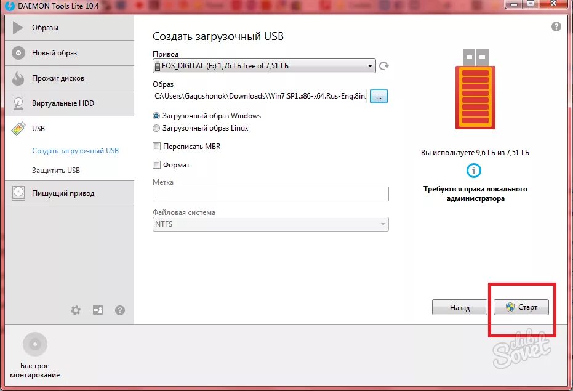Screen dimensions: 573x391
Task: Open the USB section
Action: (x=70, y=129)
